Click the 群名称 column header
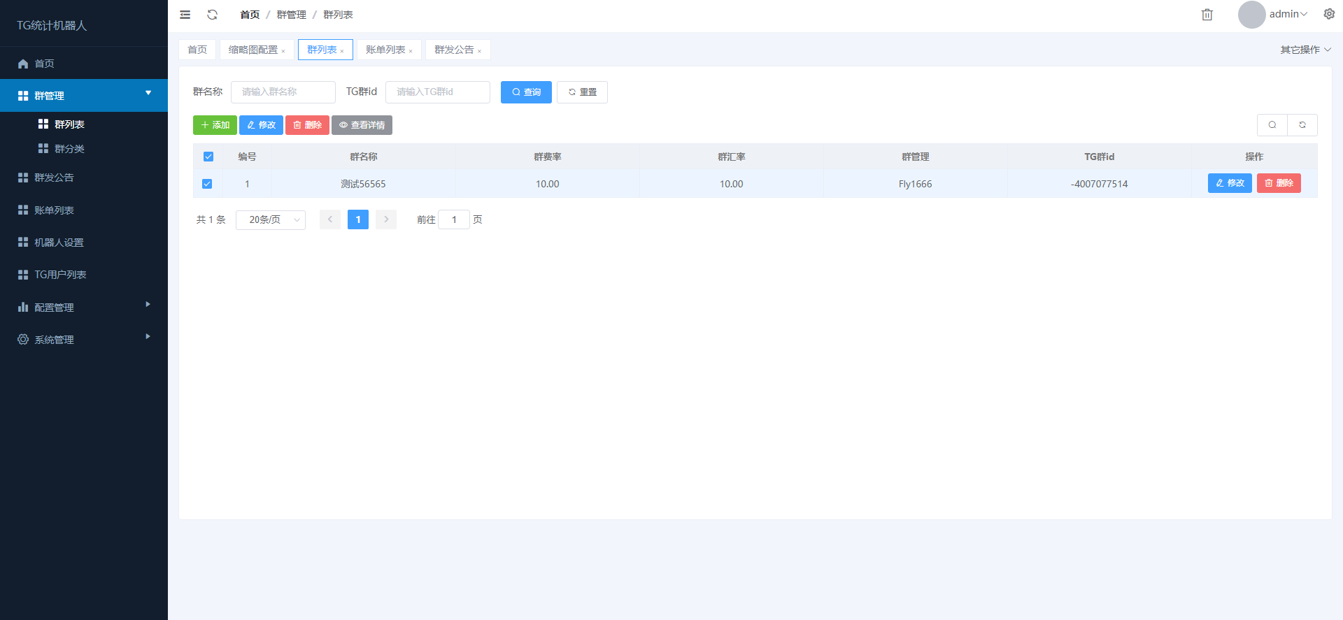 click(x=364, y=157)
